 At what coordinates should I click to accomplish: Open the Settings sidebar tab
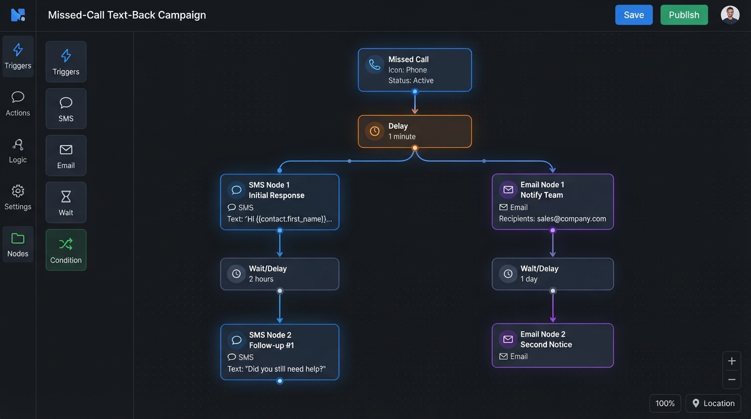click(18, 197)
